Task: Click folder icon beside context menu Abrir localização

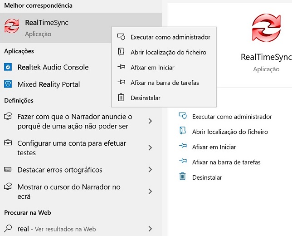Action: 121,52
